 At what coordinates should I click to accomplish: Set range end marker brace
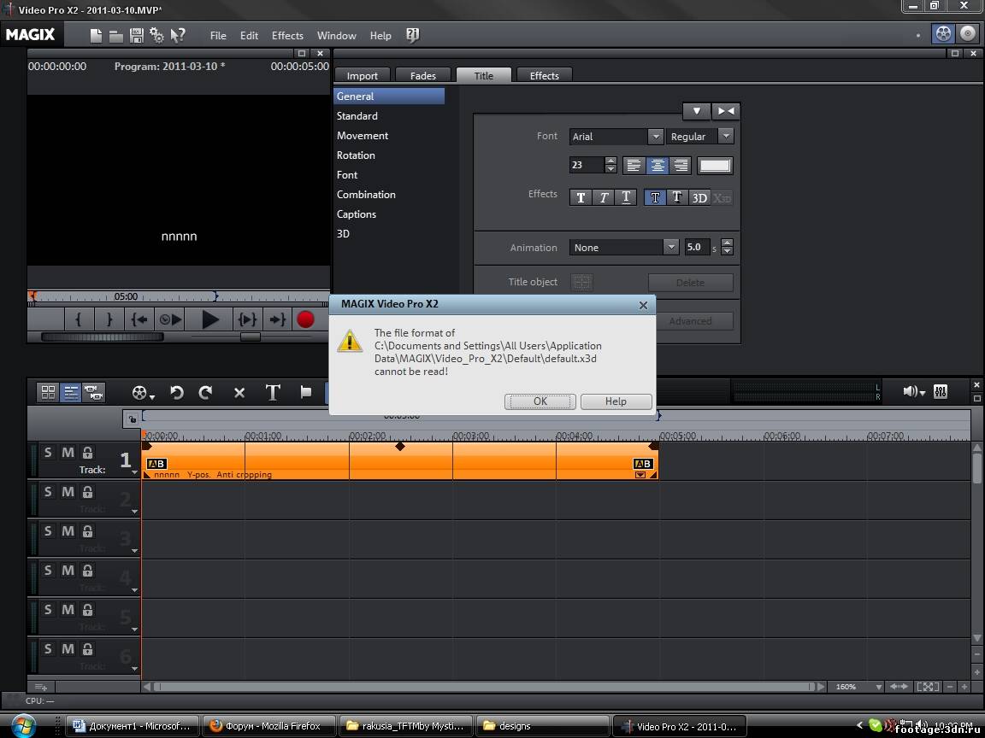click(x=109, y=319)
